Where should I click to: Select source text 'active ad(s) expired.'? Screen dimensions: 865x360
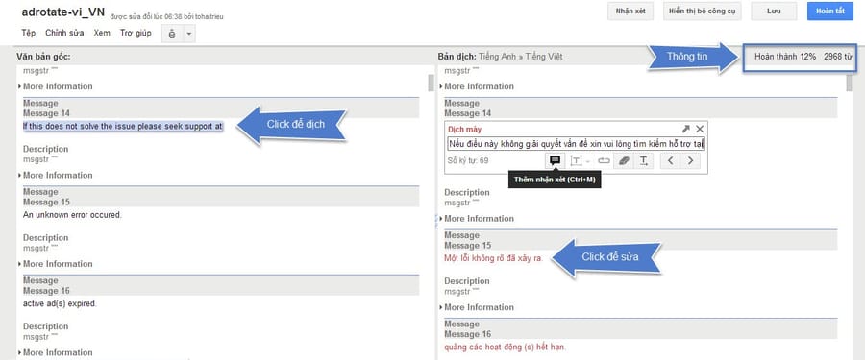pyautogui.click(x=60, y=303)
